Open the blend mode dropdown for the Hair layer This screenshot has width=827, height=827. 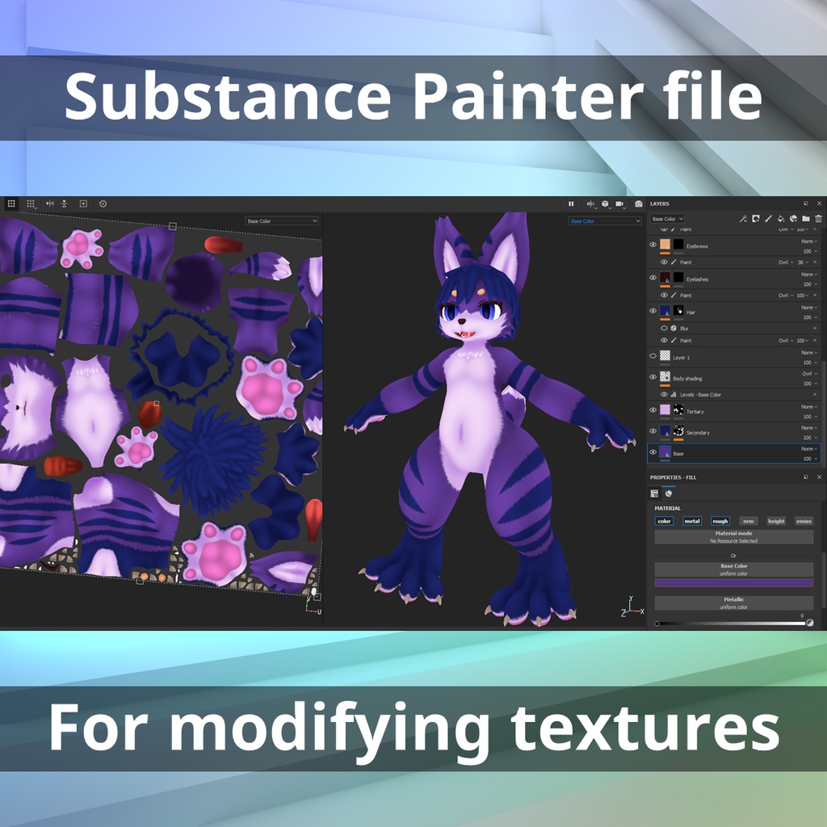point(808,308)
